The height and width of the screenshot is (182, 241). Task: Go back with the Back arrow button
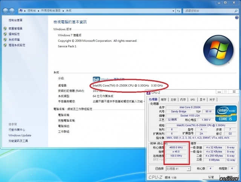coord(6,11)
